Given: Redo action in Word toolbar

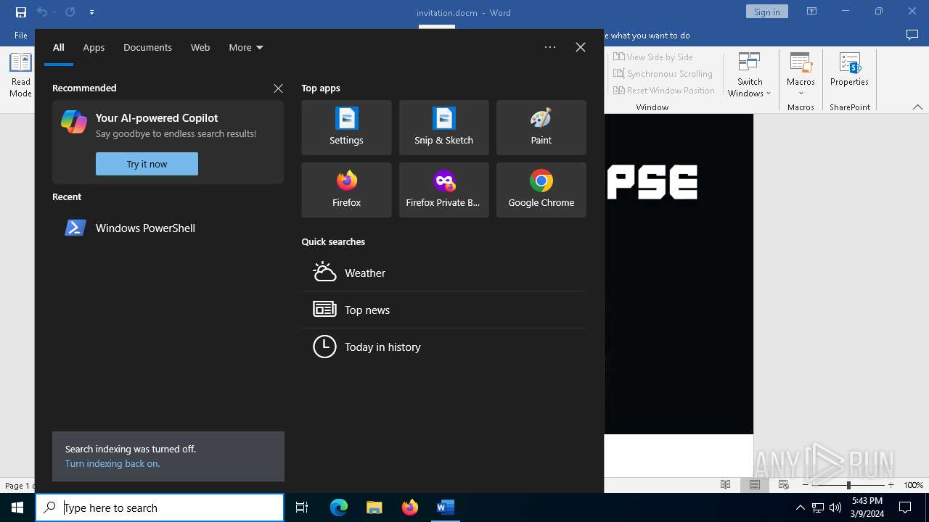Looking at the screenshot, I should 70,12.
